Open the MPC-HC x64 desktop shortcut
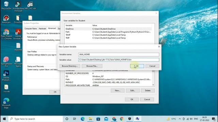The width and height of the screenshot is (218, 122). pos(30,5)
